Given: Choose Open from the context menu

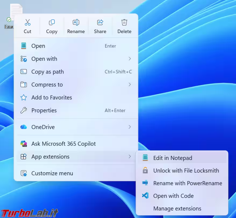Looking at the screenshot, I should (x=76, y=46).
